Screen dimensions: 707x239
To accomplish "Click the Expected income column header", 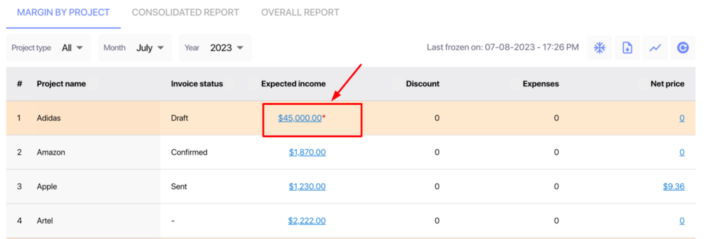I will point(293,84).
